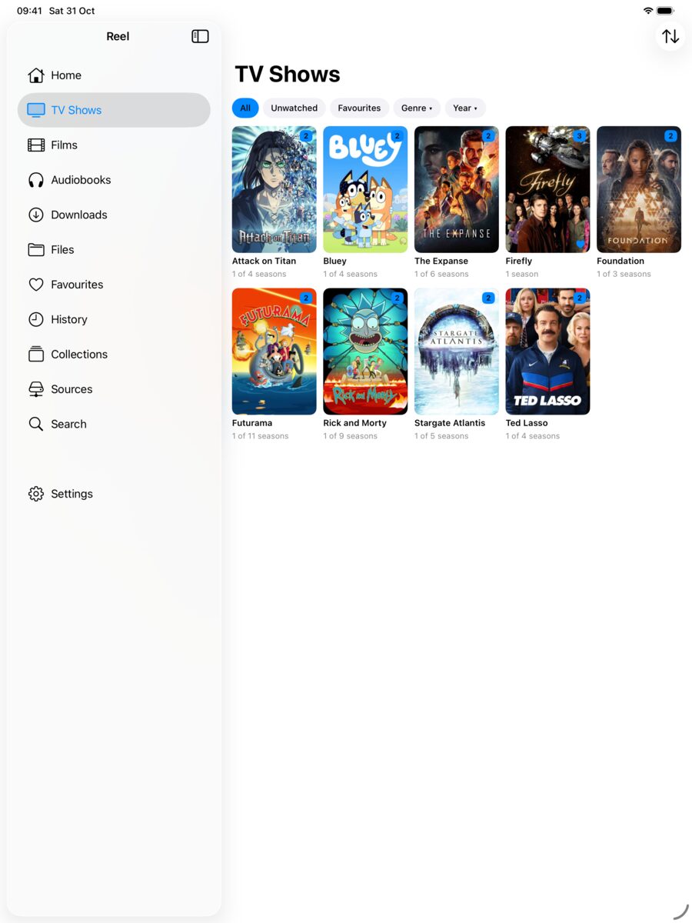Click "1 of 6 seasons" text

(441, 274)
